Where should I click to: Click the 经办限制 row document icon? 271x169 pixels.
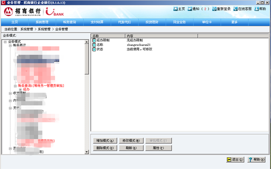point(94,40)
